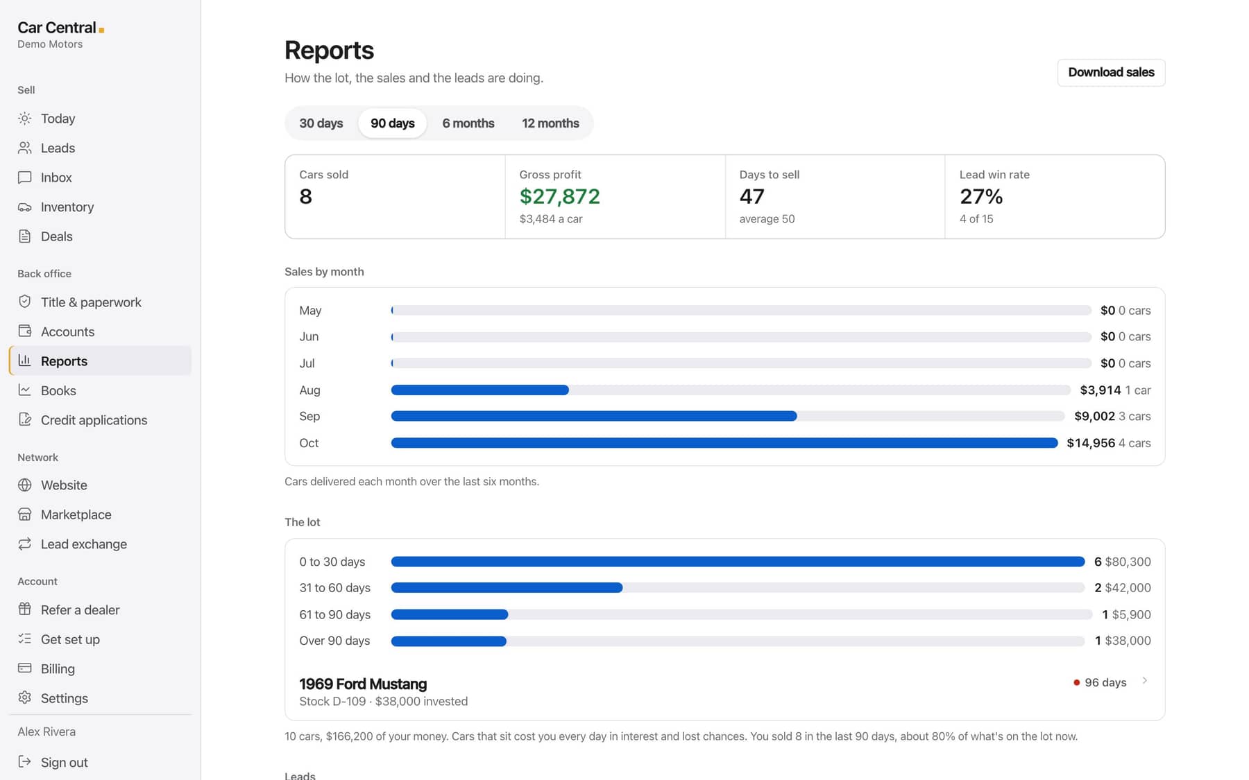The width and height of the screenshot is (1249, 780).
Task: Open the 1969 Ford Mustang row chevron
Action: [x=1145, y=681]
